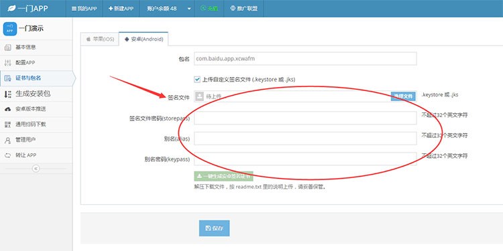
Task: Switch to the 苹果(iOS) tab
Action: (x=100, y=39)
